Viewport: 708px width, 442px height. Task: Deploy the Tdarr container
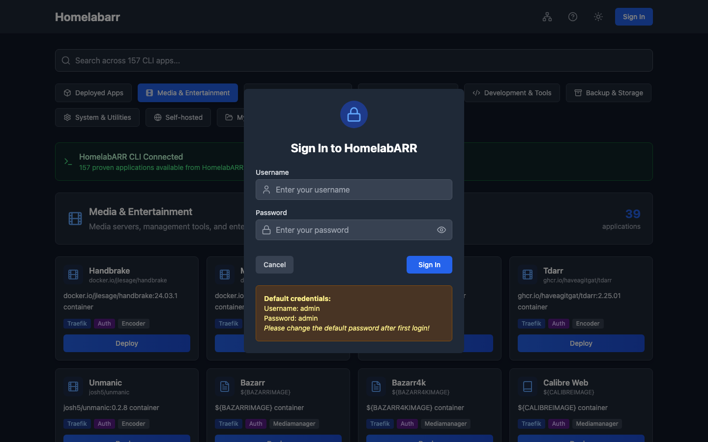click(581, 343)
